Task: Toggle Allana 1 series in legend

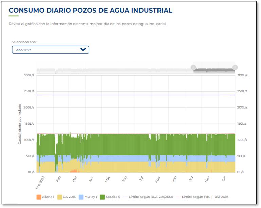Action: 45,197
